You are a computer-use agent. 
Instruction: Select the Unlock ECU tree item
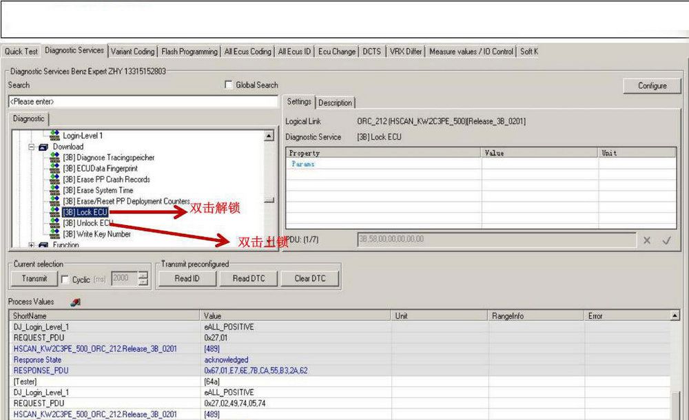point(87,223)
